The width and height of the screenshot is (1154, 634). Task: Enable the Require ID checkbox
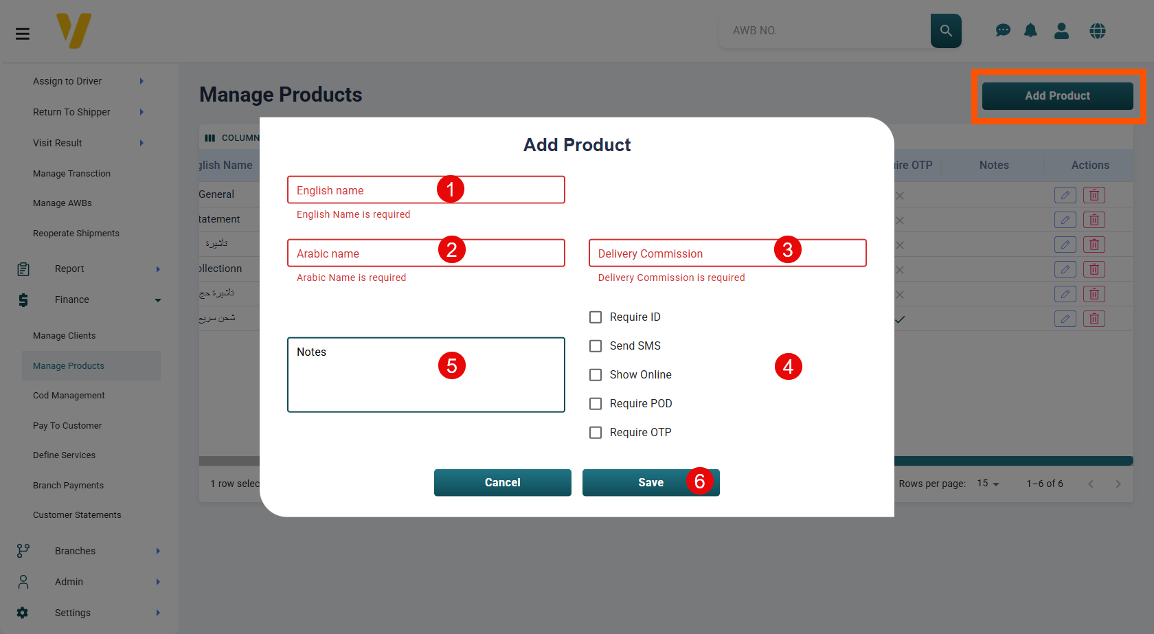(596, 317)
